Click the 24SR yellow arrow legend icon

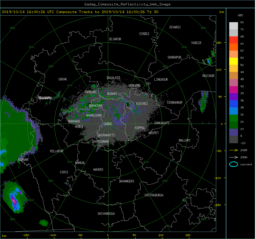(233, 150)
